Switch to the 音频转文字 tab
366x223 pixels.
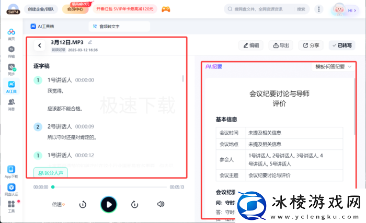point(119,26)
